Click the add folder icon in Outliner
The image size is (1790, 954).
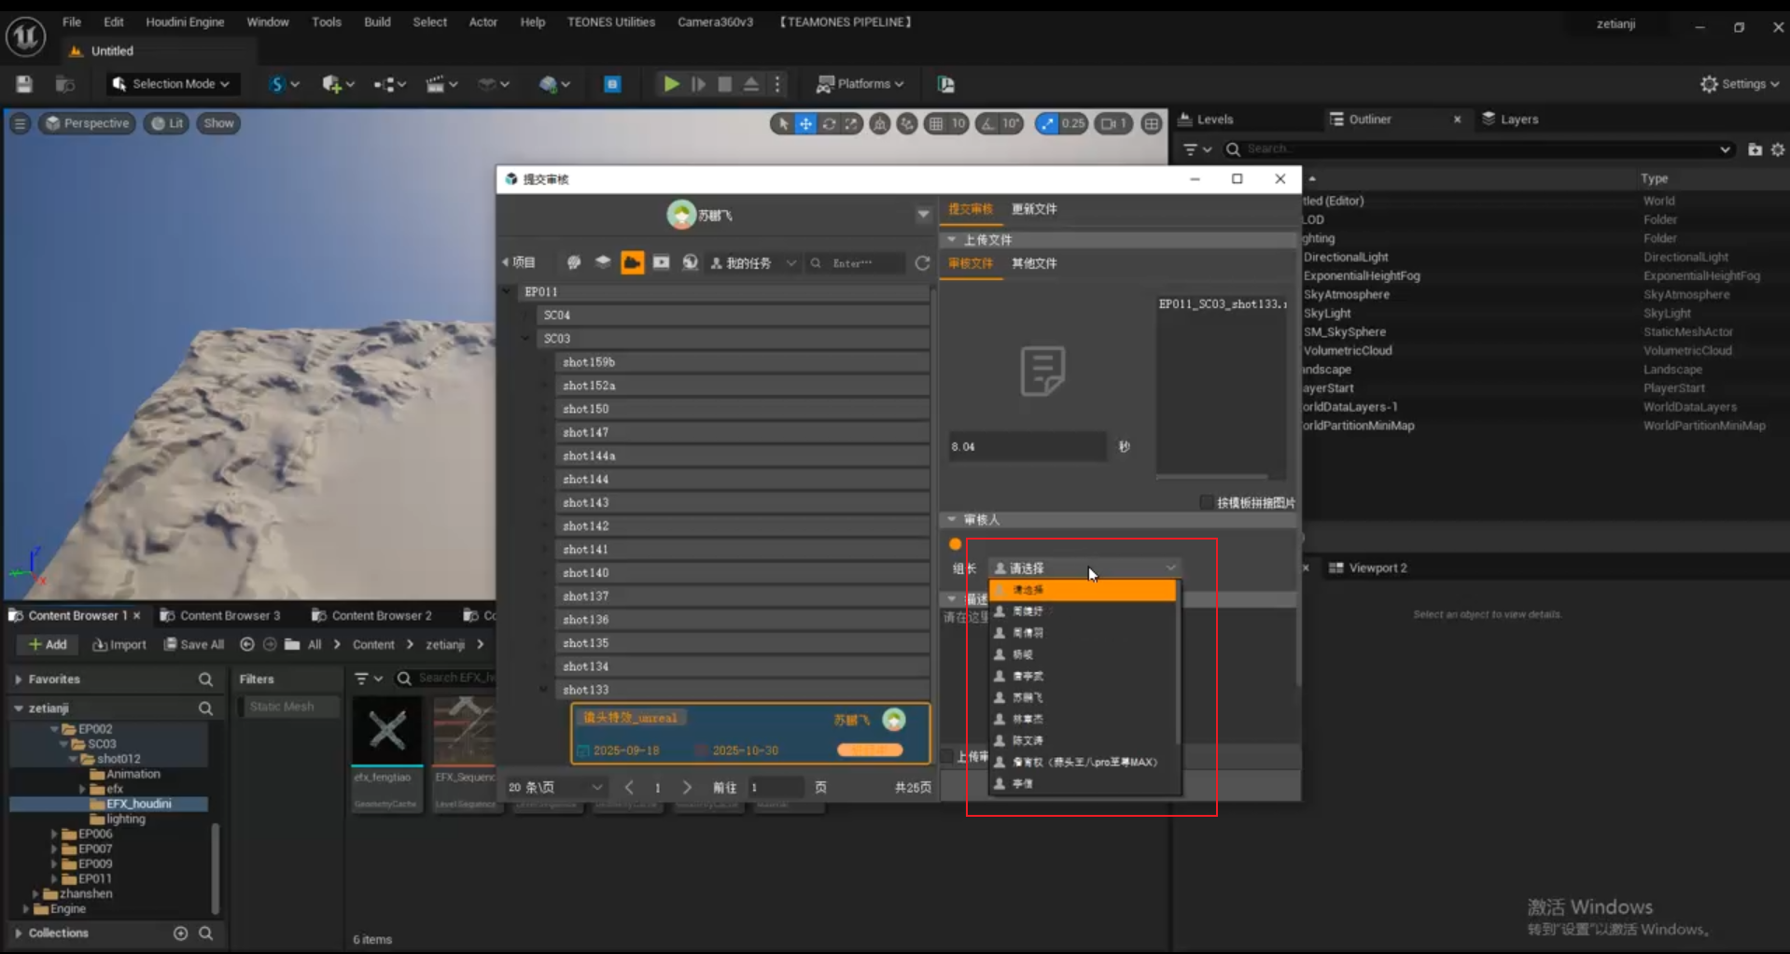click(1755, 149)
